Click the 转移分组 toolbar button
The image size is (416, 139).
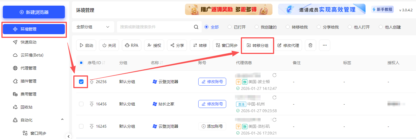click(257, 45)
